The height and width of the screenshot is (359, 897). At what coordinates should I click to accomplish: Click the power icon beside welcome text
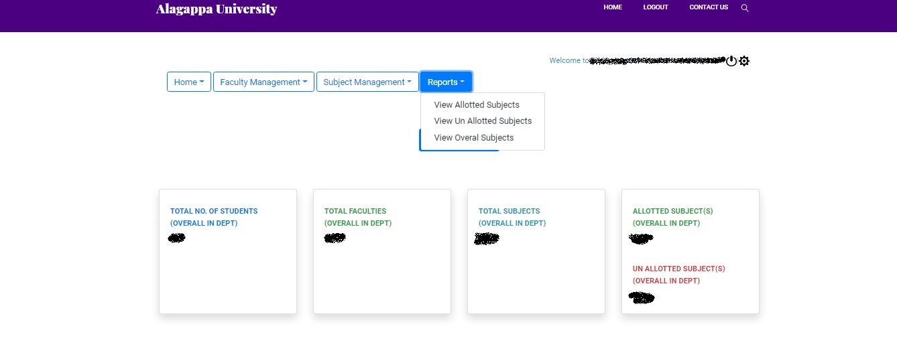(x=731, y=61)
